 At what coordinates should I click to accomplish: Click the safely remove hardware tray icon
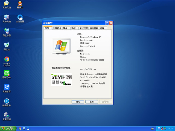[x=165, y=129]
